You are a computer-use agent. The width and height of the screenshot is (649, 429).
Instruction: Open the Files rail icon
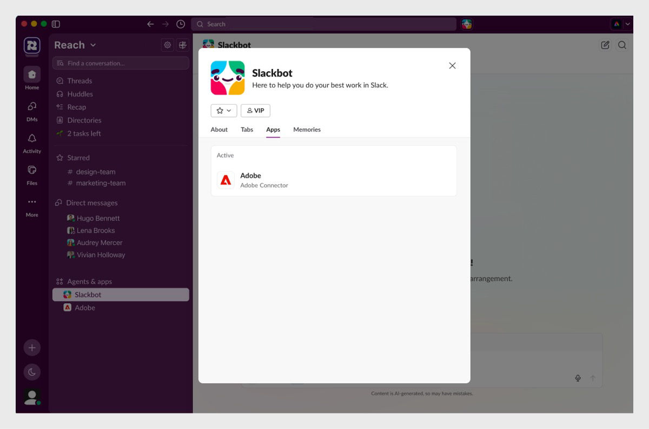click(32, 170)
